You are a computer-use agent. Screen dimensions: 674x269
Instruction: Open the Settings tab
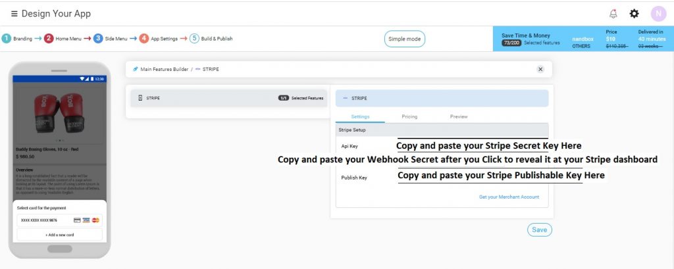point(360,117)
